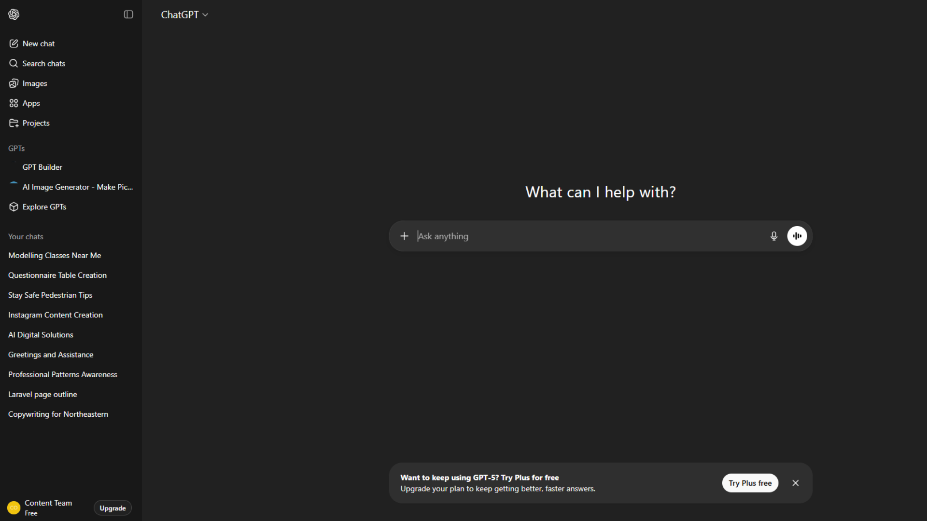927x521 pixels.
Task: Click the plus attachment icon in prompt box
Action: click(404, 236)
